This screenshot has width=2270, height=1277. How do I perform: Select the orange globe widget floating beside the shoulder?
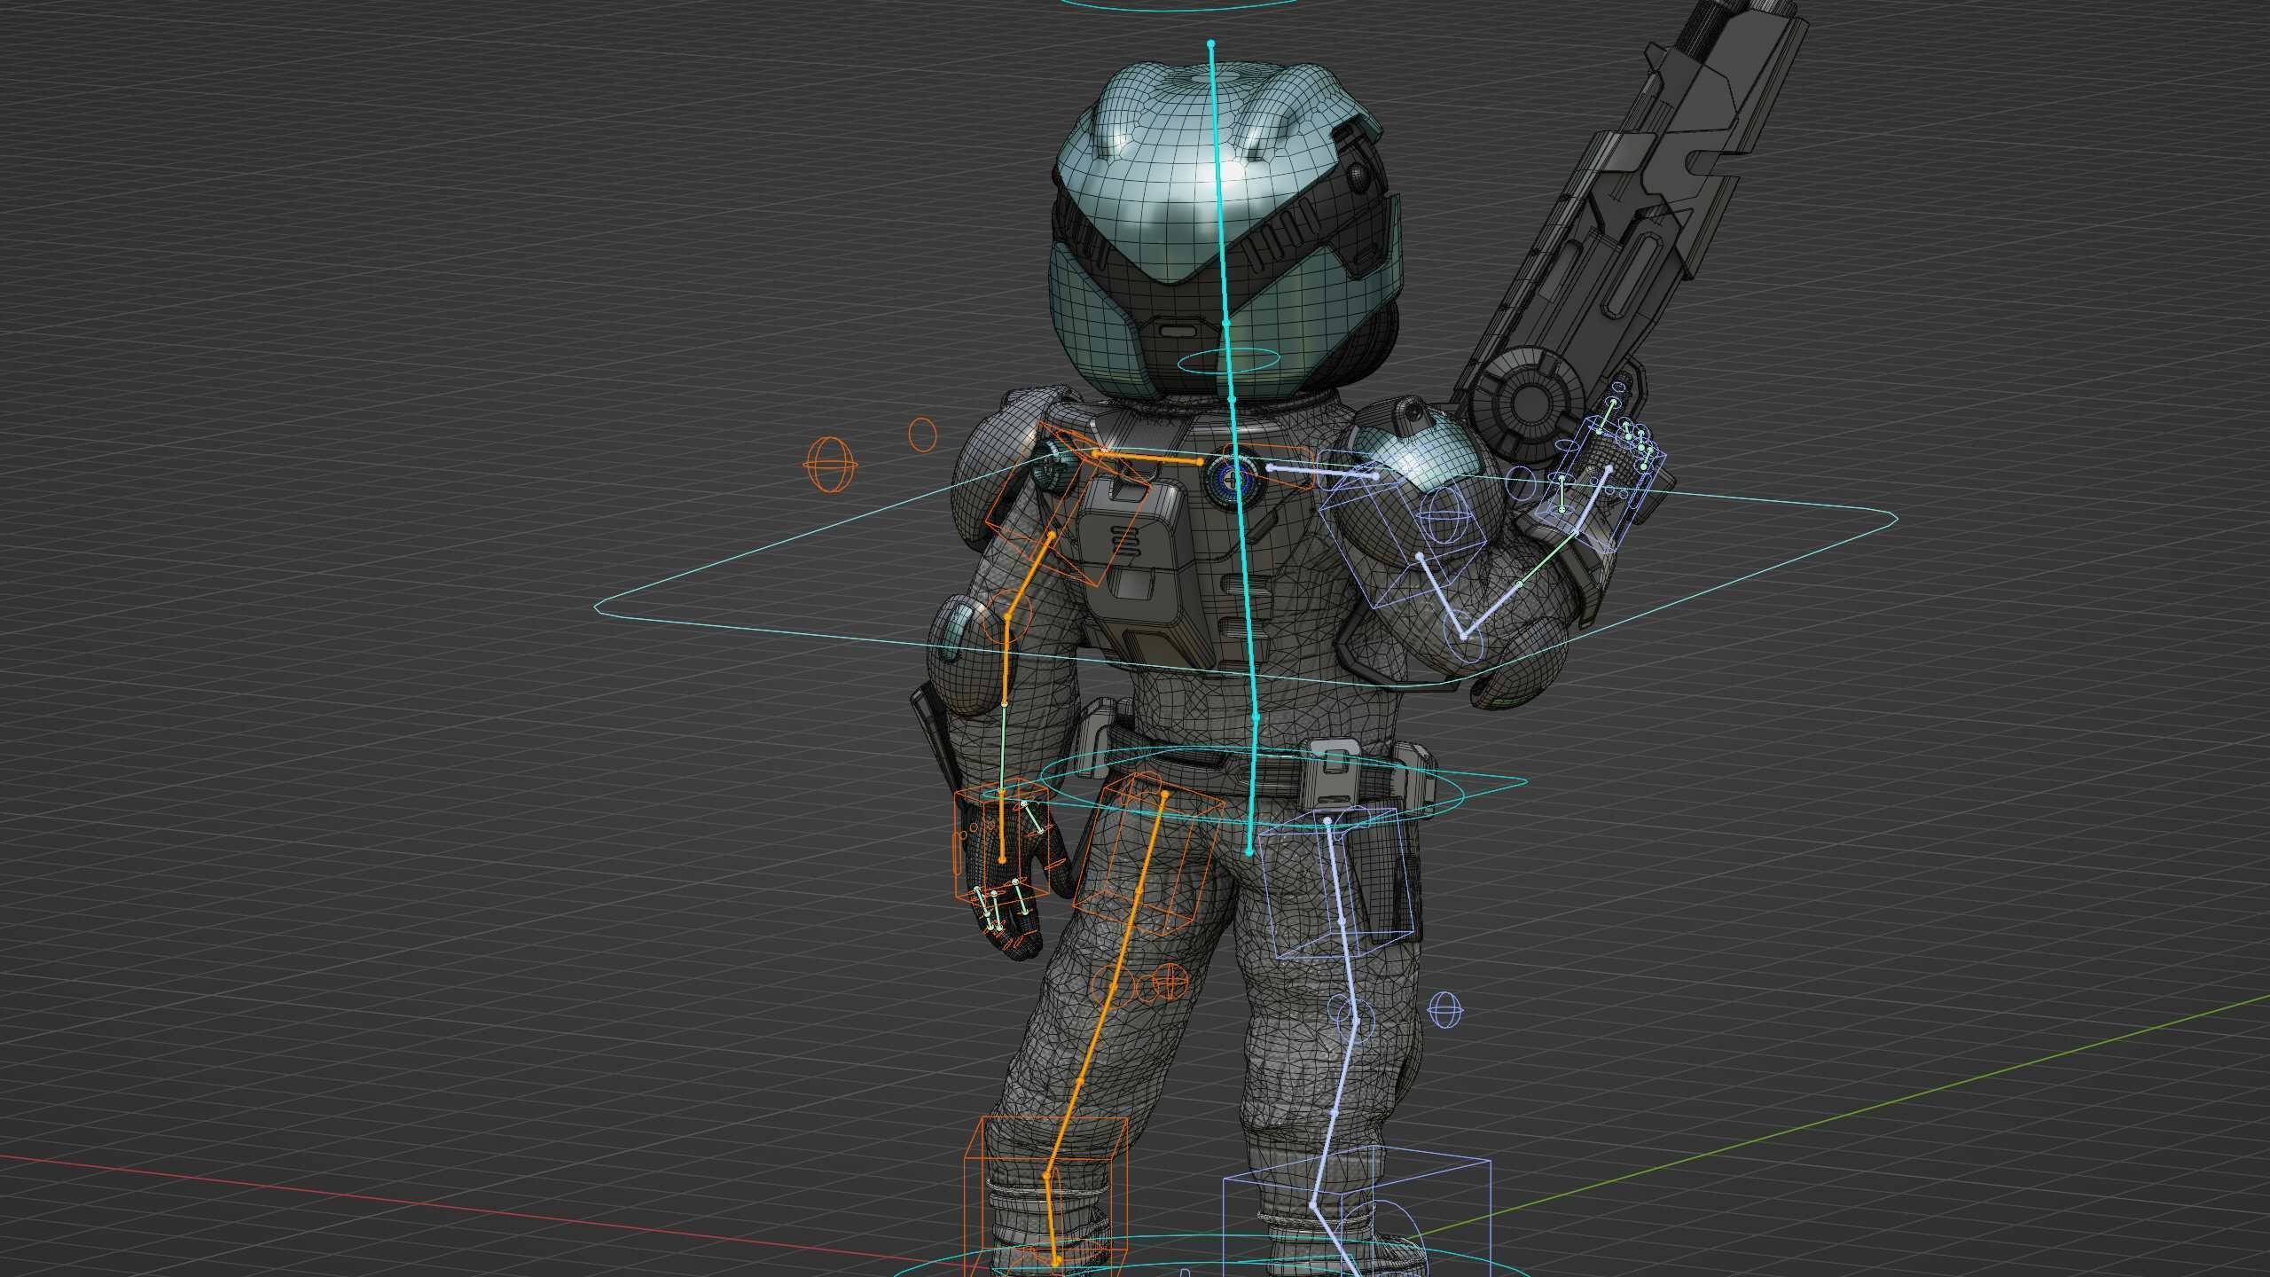(831, 463)
